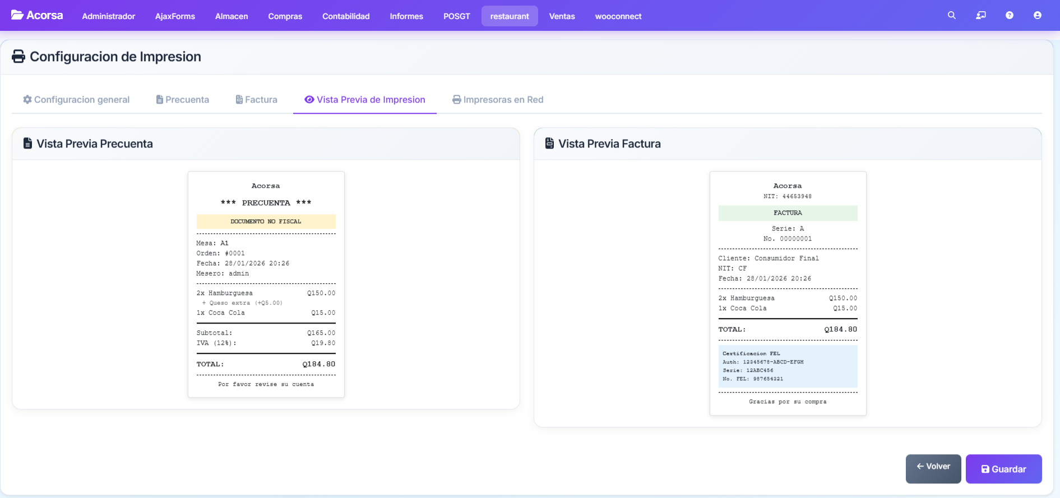Viewport: 1060px width, 498px height.
Task: Go to the Impresoras en Red tab
Action: point(498,100)
